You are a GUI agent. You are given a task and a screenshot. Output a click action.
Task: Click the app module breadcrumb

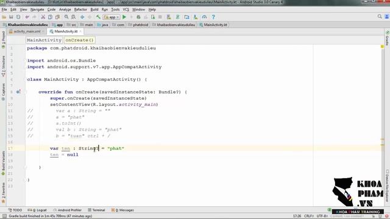(57, 25)
